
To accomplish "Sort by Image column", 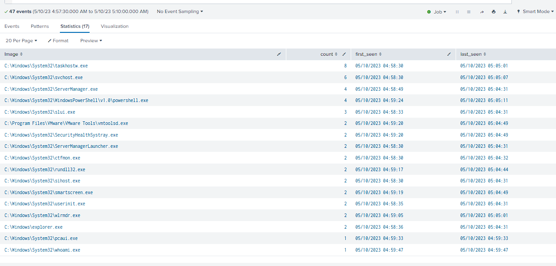I will point(14,54).
